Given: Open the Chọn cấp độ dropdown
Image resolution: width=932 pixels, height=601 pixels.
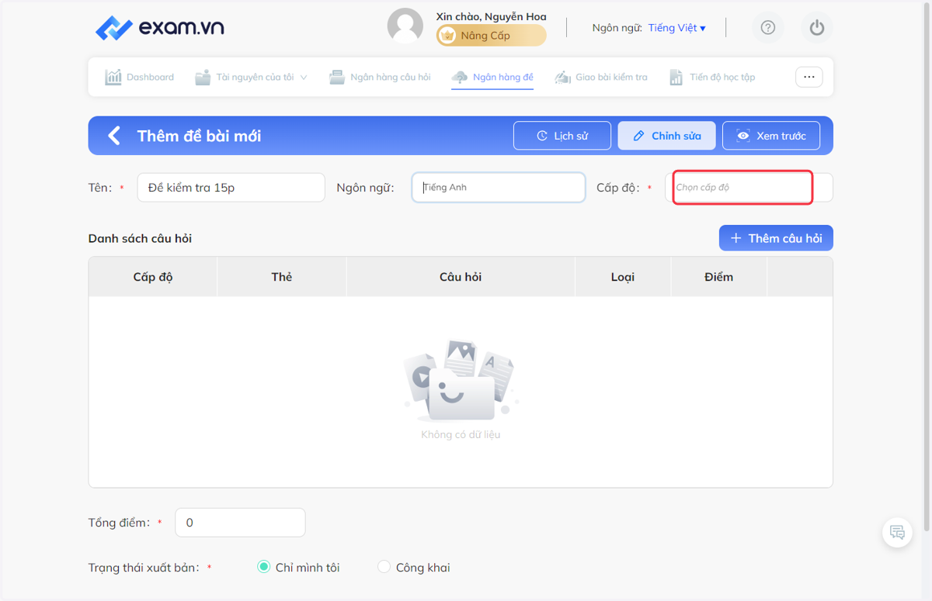Looking at the screenshot, I should pyautogui.click(x=749, y=188).
